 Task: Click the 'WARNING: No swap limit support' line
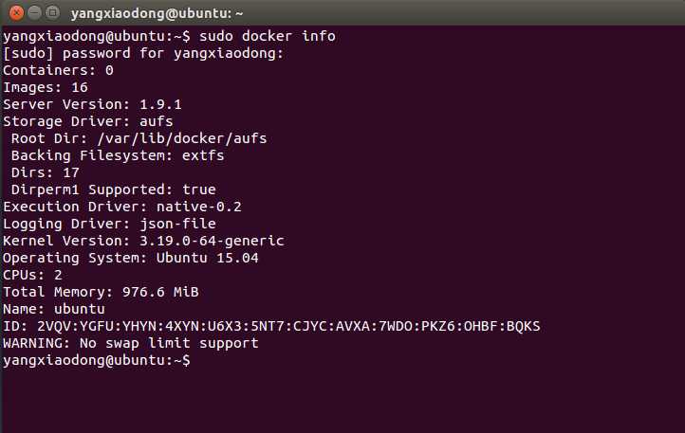(x=131, y=343)
